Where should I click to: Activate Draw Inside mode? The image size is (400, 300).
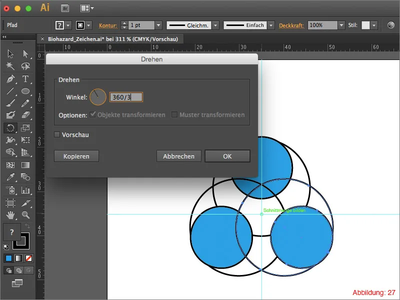coord(28,270)
